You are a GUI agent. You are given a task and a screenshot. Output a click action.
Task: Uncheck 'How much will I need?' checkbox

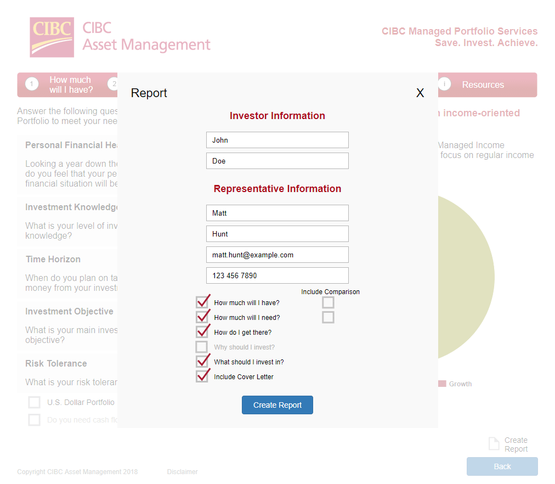pos(202,317)
